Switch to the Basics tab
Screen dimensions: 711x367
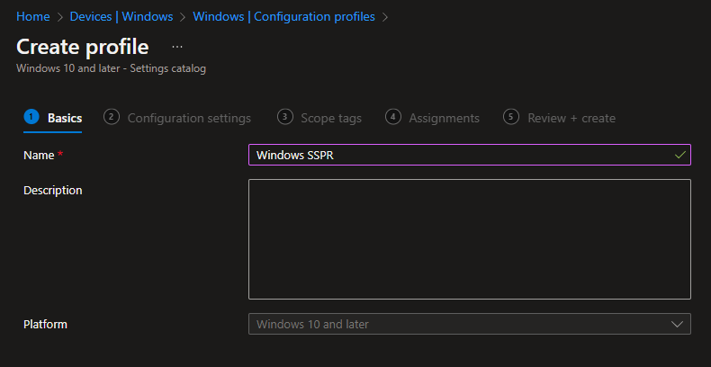click(x=65, y=118)
